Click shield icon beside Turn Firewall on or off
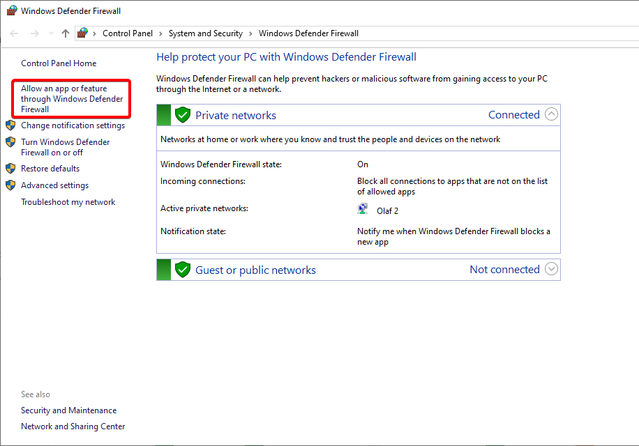Screen dimensions: 639x446 (x=10, y=141)
